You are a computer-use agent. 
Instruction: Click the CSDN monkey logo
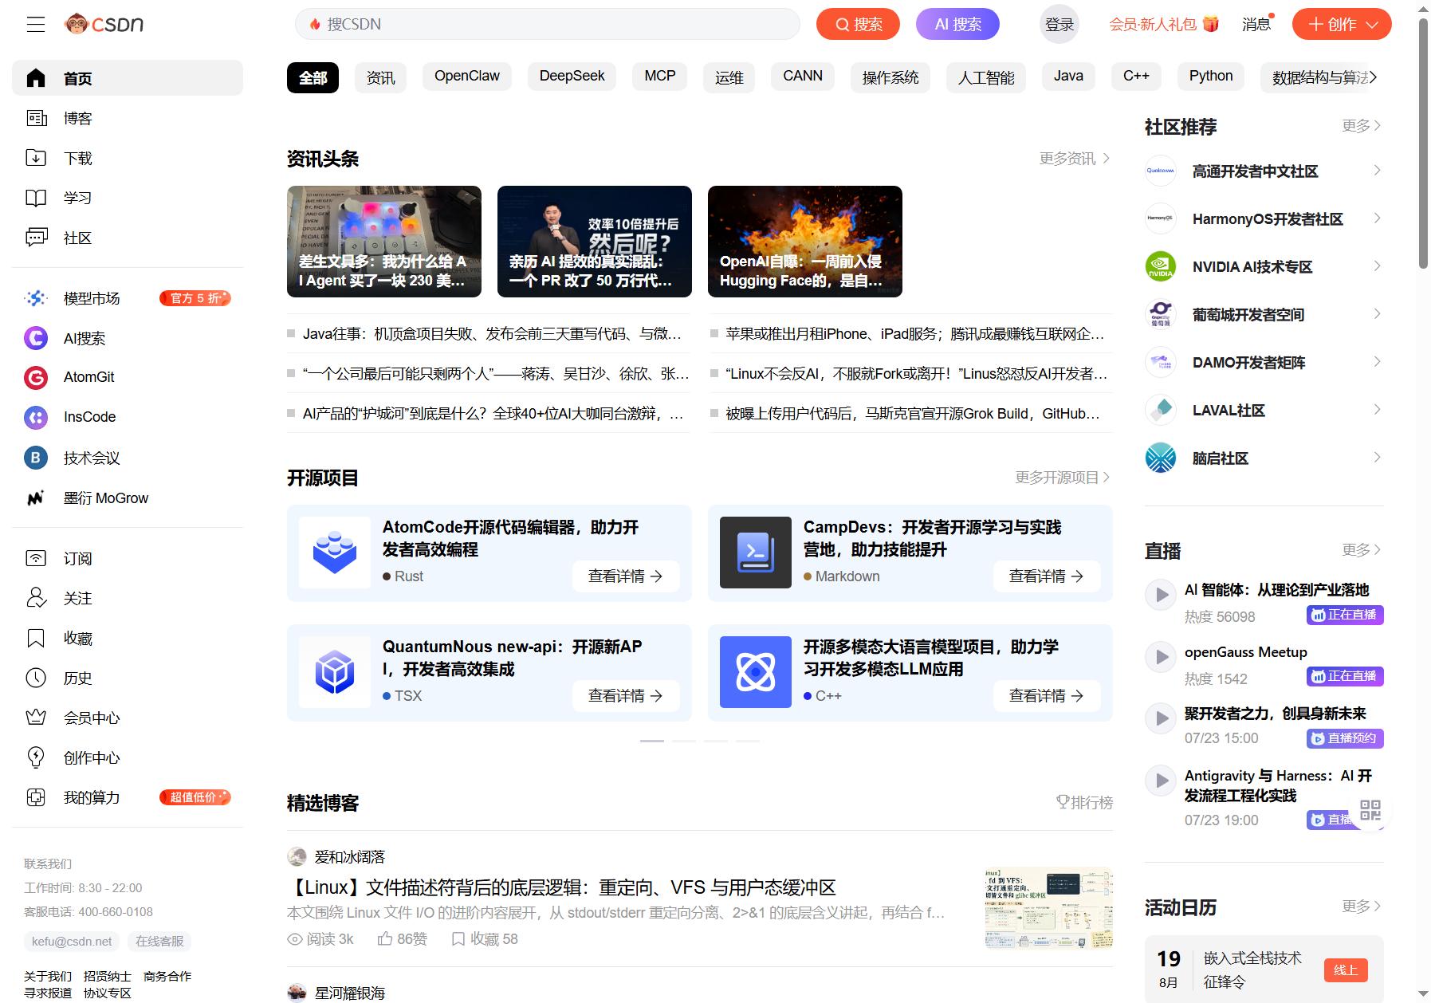pyautogui.click(x=104, y=24)
